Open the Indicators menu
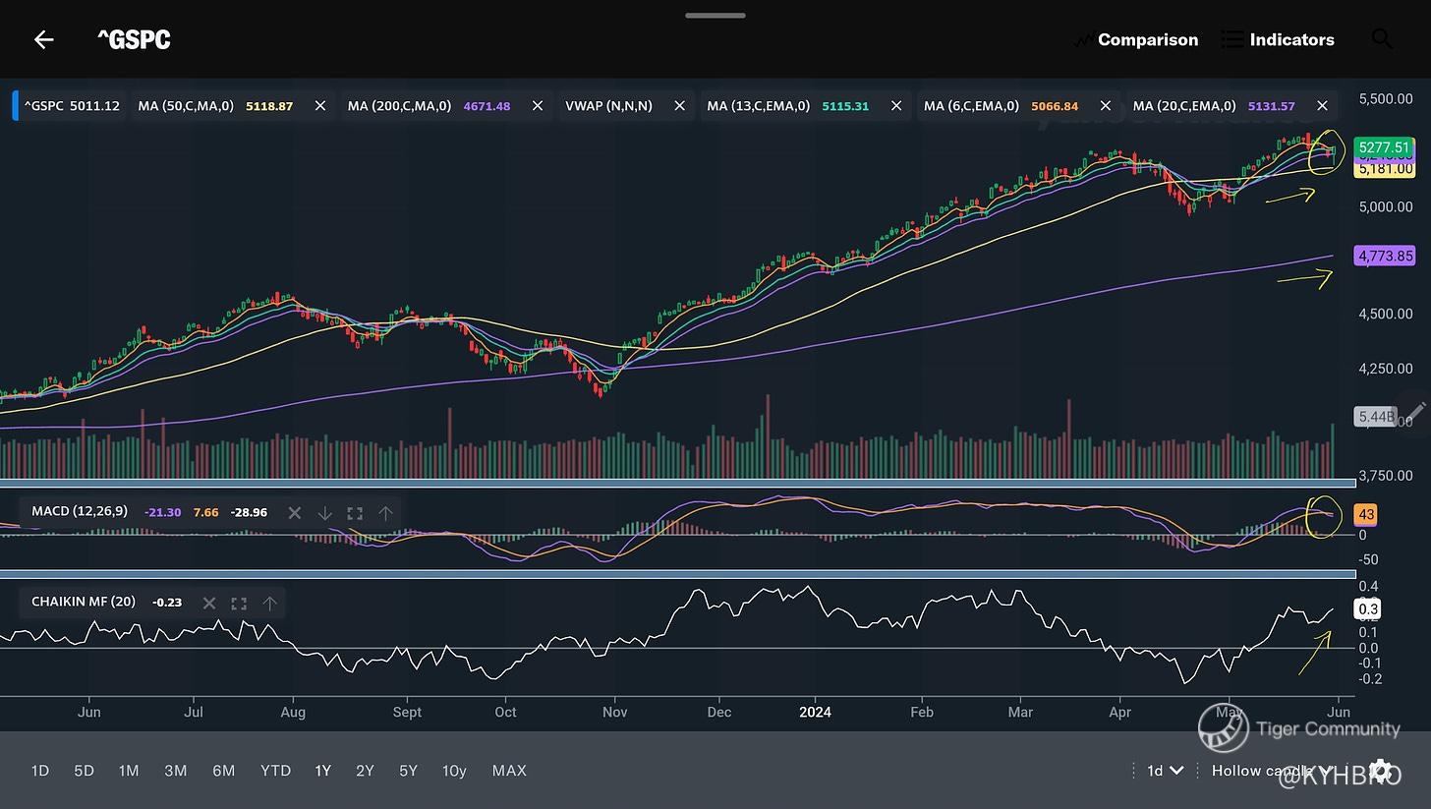This screenshot has width=1431, height=809. [x=1278, y=39]
